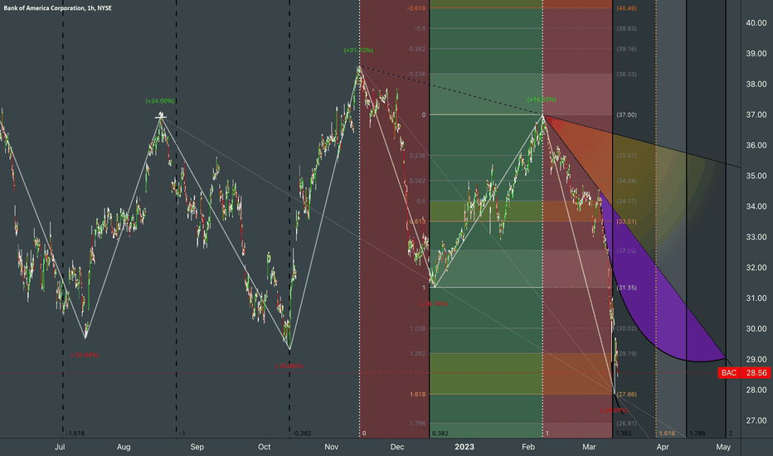The height and width of the screenshot is (456, 773).
Task: Click the (29.19) Fibonacci price label
Action: [626, 353]
